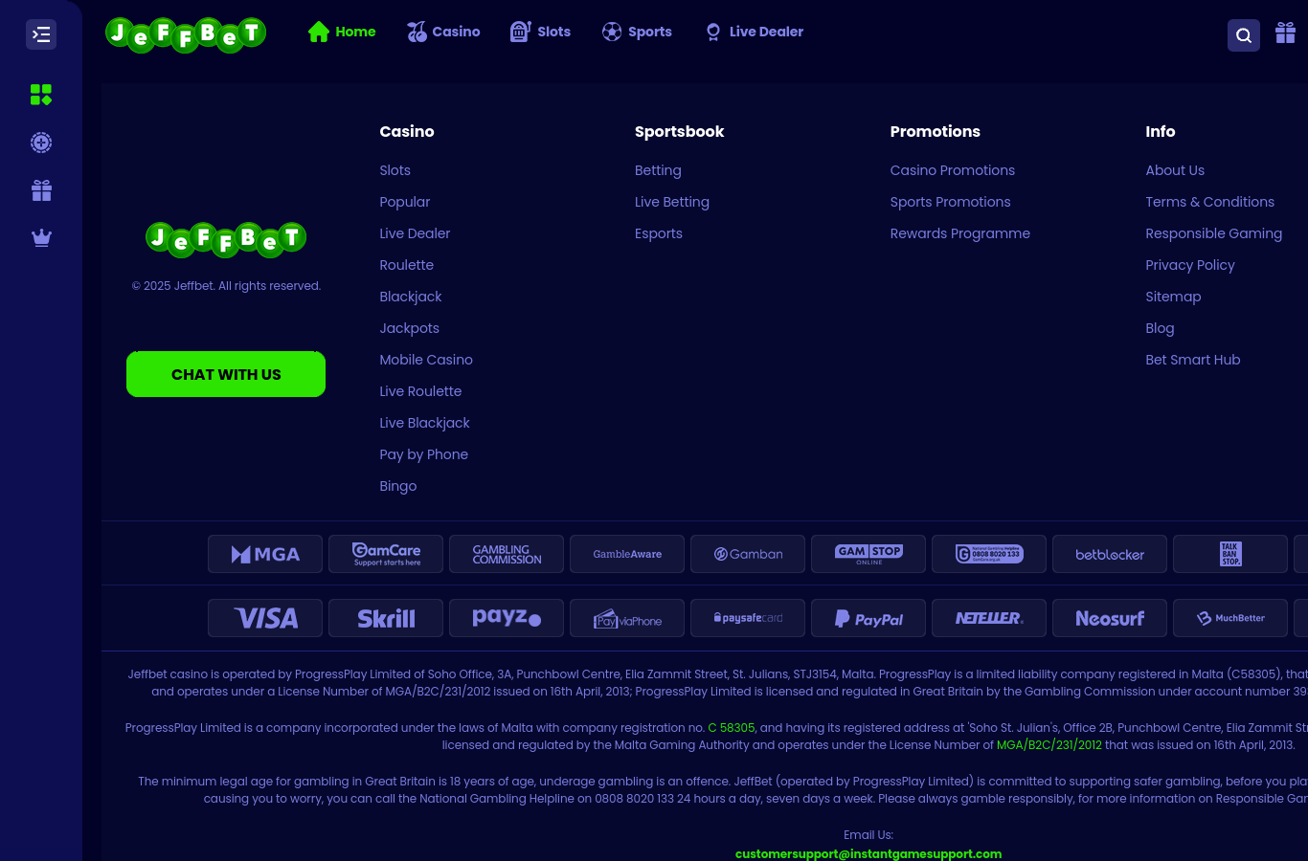Screen dimensions: 1308x861
Task: Open the BetBlocker badge
Action: coord(1110,554)
